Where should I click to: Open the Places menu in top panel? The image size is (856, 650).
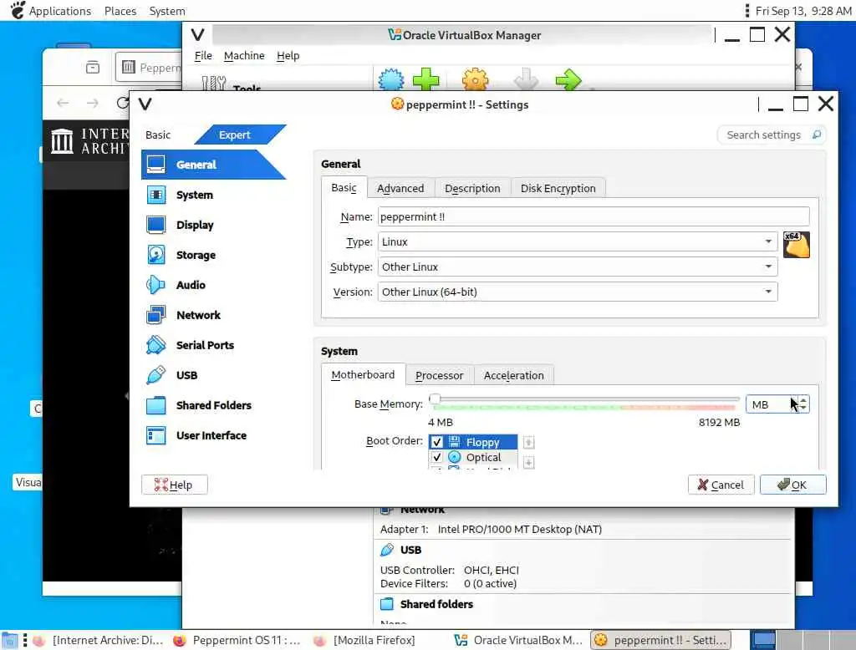click(x=120, y=11)
